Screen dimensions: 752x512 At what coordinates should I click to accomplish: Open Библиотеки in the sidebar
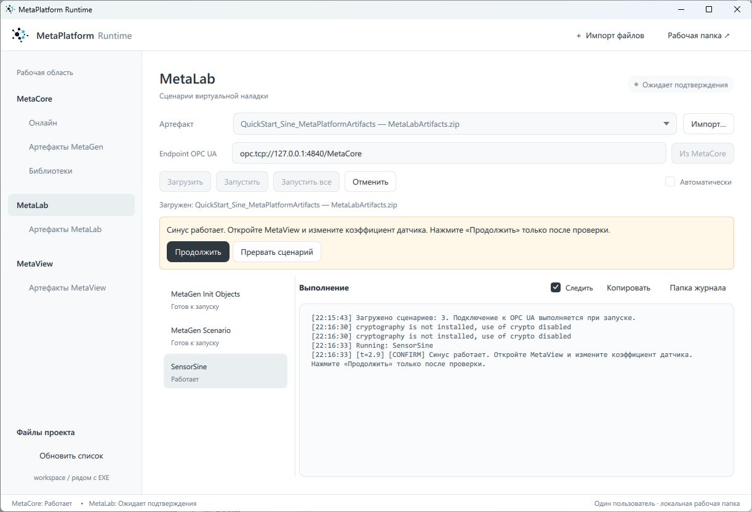pyautogui.click(x=50, y=171)
